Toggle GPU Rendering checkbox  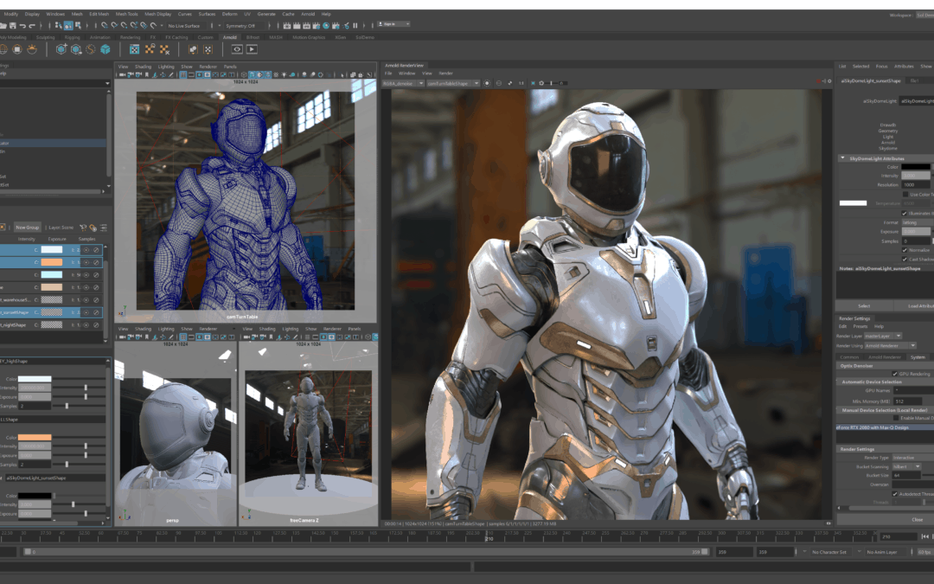pyautogui.click(x=895, y=374)
